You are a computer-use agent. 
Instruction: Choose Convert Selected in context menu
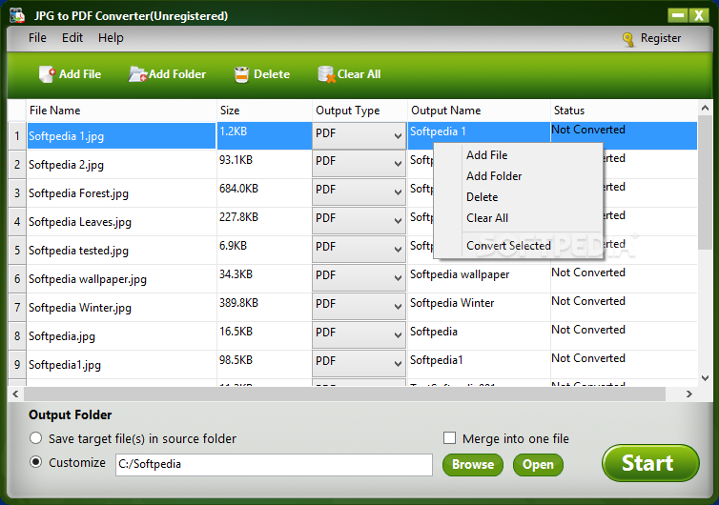click(x=518, y=246)
